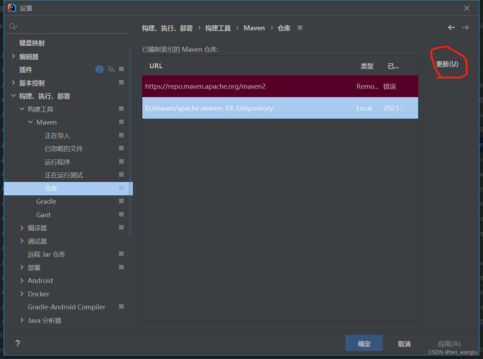Viewport: 483px width, 359px height.
Task: Click project icon in the 插件 row
Action: click(122, 69)
